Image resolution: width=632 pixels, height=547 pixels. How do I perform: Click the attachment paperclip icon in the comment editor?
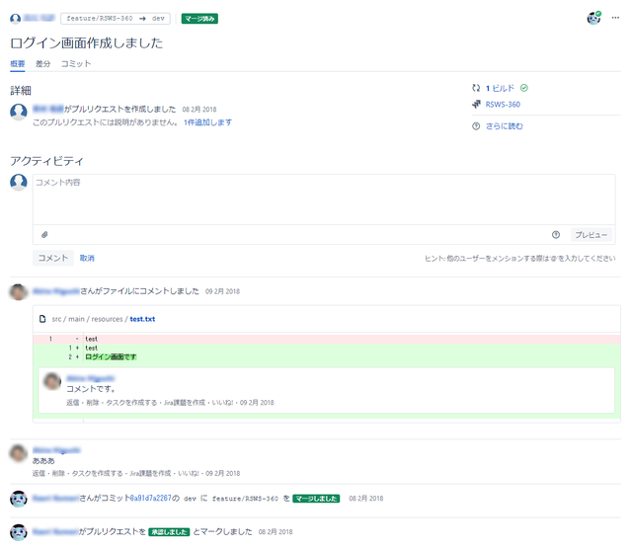click(x=44, y=234)
